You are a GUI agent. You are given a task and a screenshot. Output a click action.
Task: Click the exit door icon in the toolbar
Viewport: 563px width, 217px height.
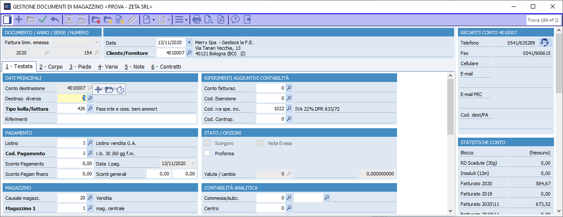[x=247, y=19]
